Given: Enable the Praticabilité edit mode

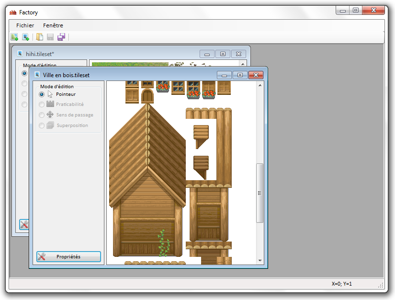Looking at the screenshot, I should (41, 104).
